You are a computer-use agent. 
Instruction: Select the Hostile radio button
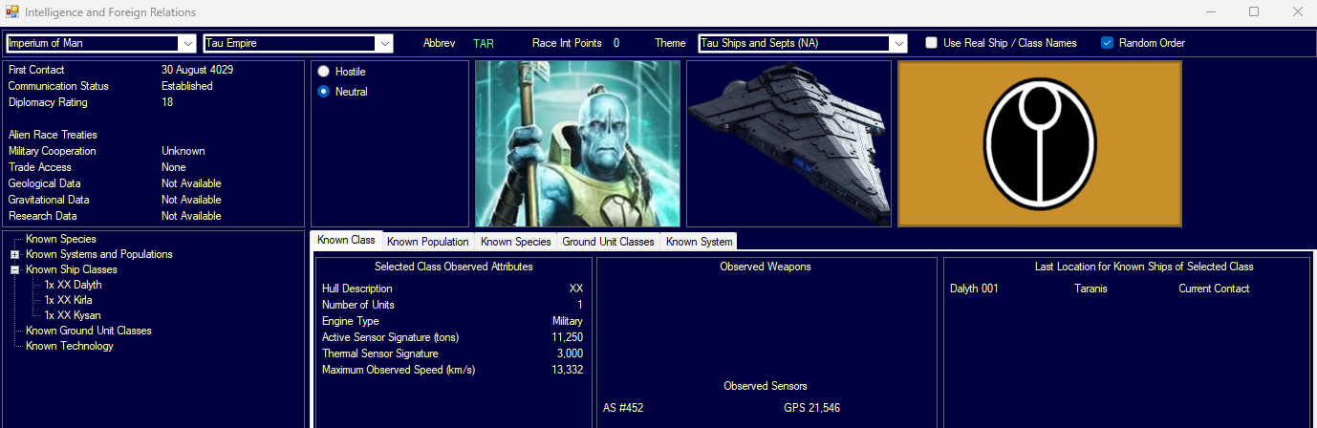(x=324, y=72)
